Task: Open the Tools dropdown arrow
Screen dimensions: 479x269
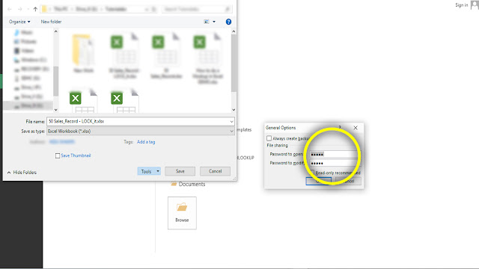Action: tap(158, 171)
